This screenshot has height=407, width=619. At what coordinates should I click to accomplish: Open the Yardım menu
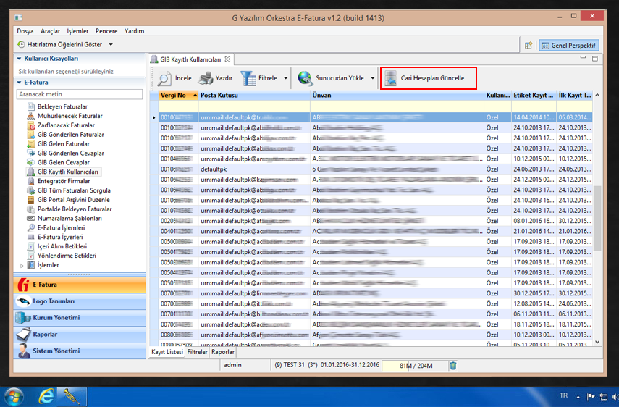point(134,31)
